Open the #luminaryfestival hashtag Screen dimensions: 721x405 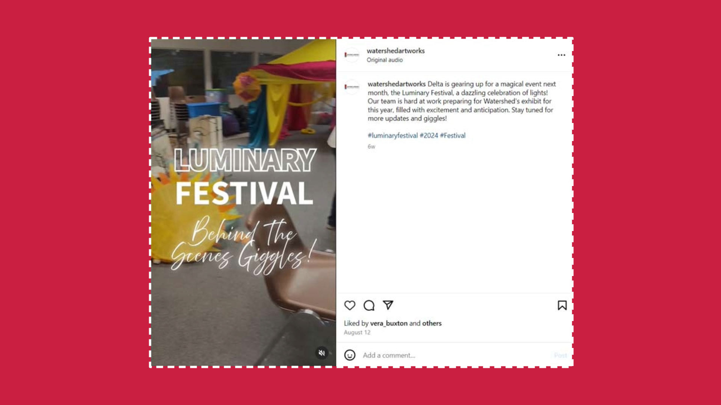(x=392, y=135)
